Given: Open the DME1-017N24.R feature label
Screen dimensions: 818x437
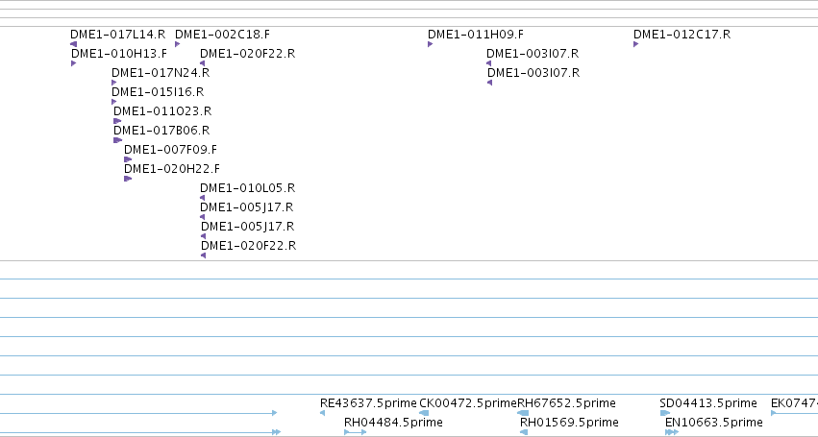Looking at the screenshot, I should click(x=161, y=73).
